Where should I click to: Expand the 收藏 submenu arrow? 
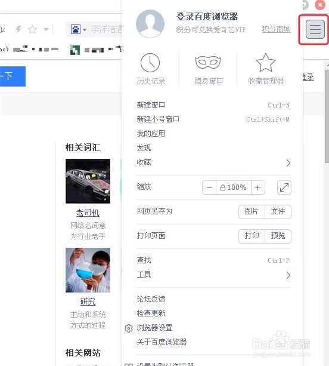tap(288, 163)
